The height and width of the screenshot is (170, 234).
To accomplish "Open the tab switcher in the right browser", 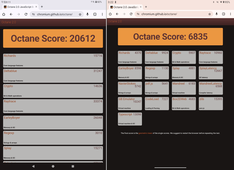I will point(223,14).
